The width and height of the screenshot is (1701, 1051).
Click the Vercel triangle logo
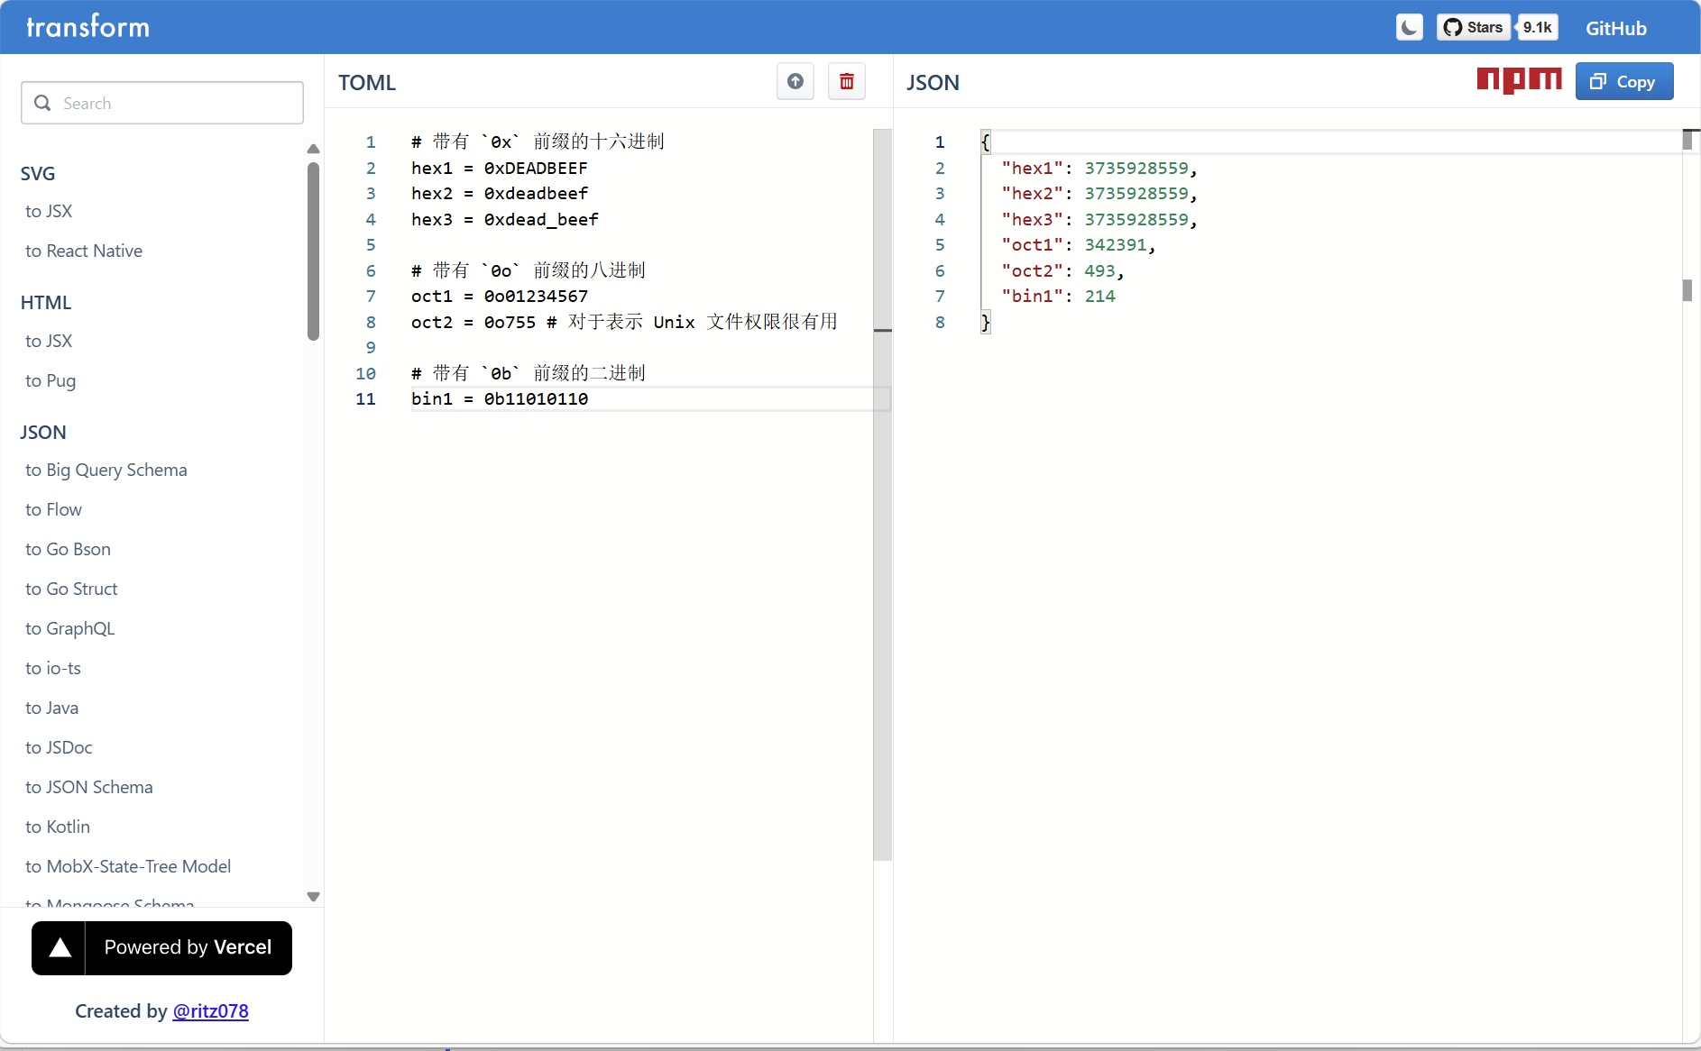(60, 947)
